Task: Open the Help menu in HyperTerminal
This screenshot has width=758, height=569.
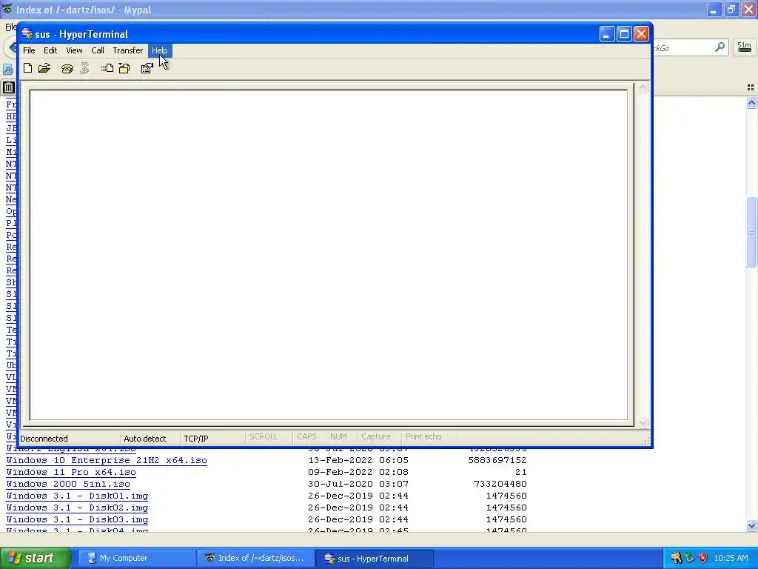Action: (x=160, y=50)
